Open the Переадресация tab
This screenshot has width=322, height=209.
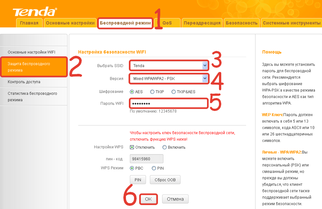(202, 23)
